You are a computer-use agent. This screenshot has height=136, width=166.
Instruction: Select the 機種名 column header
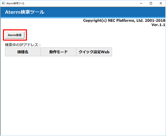pyautogui.click(x=23, y=52)
